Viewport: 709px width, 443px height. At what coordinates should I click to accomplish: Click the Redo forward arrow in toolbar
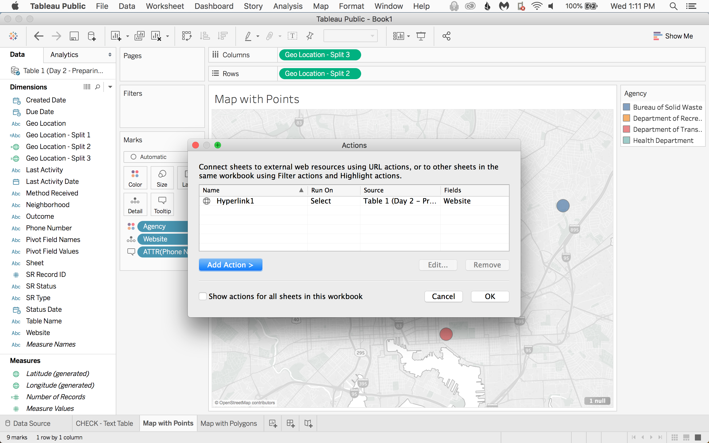[x=56, y=36]
